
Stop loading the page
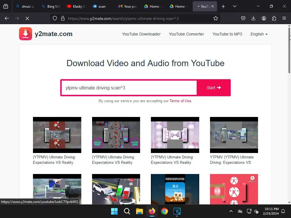27,18
